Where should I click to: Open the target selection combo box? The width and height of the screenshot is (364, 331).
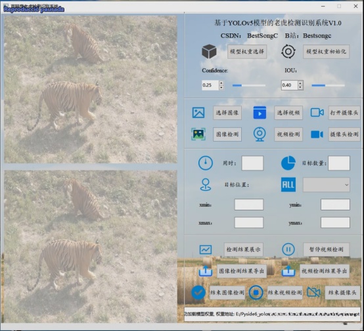(x=326, y=185)
